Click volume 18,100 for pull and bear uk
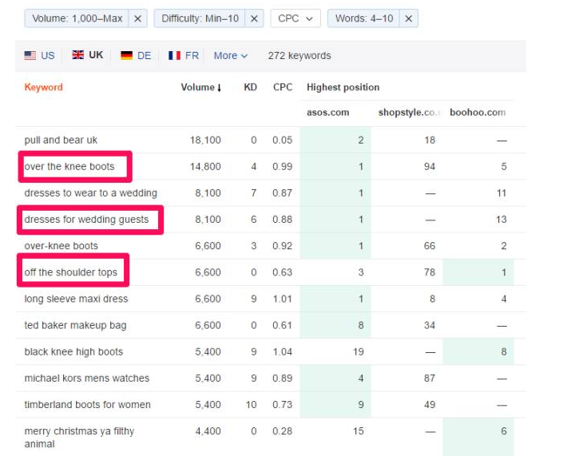567x460 pixels. (205, 140)
